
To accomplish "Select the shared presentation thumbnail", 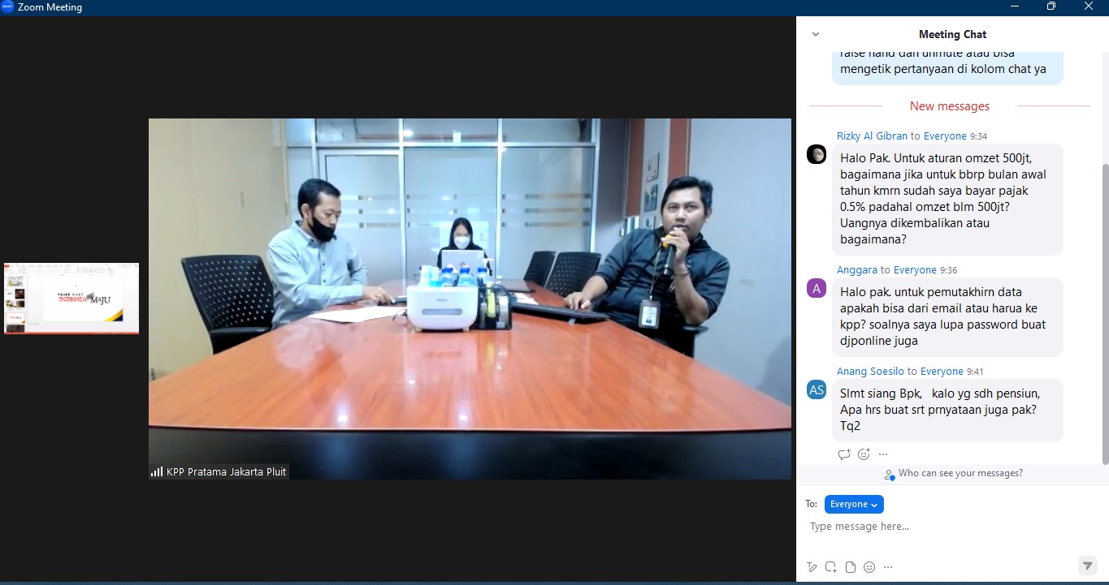I will tap(71, 298).
